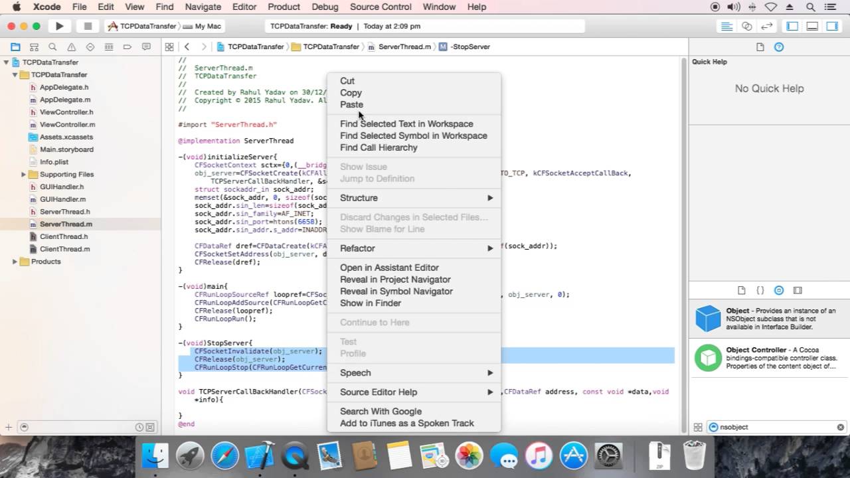The height and width of the screenshot is (478, 850).
Task: Open the Debug navigator icon
Action: pyautogui.click(x=109, y=47)
